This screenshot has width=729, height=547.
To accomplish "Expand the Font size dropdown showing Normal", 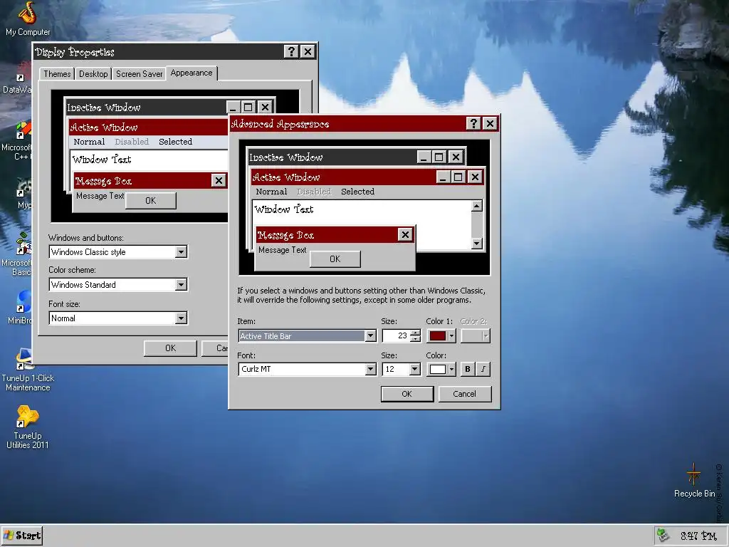I will [x=182, y=318].
